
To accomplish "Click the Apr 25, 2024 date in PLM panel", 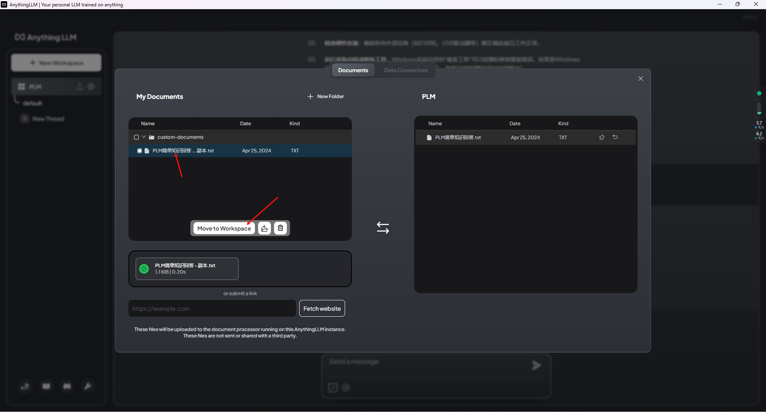I will (525, 138).
